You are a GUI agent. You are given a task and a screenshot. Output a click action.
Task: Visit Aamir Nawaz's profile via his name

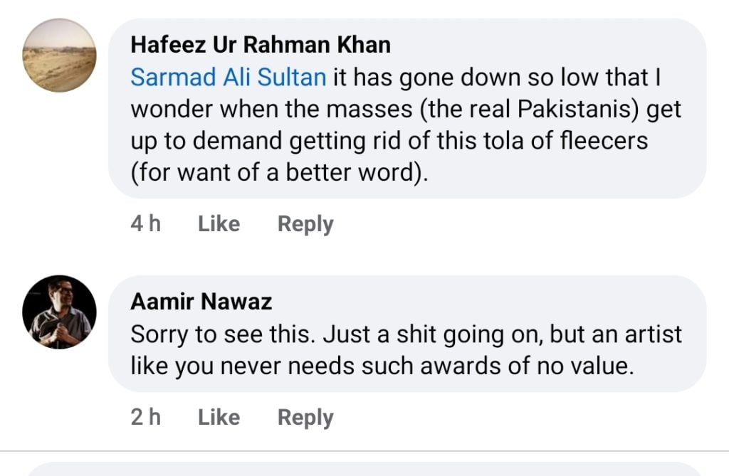[201, 302]
